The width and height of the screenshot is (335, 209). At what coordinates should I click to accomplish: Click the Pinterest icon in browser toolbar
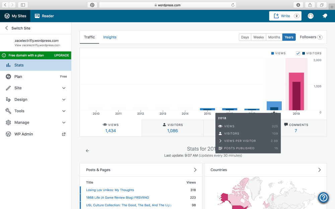point(92,5)
